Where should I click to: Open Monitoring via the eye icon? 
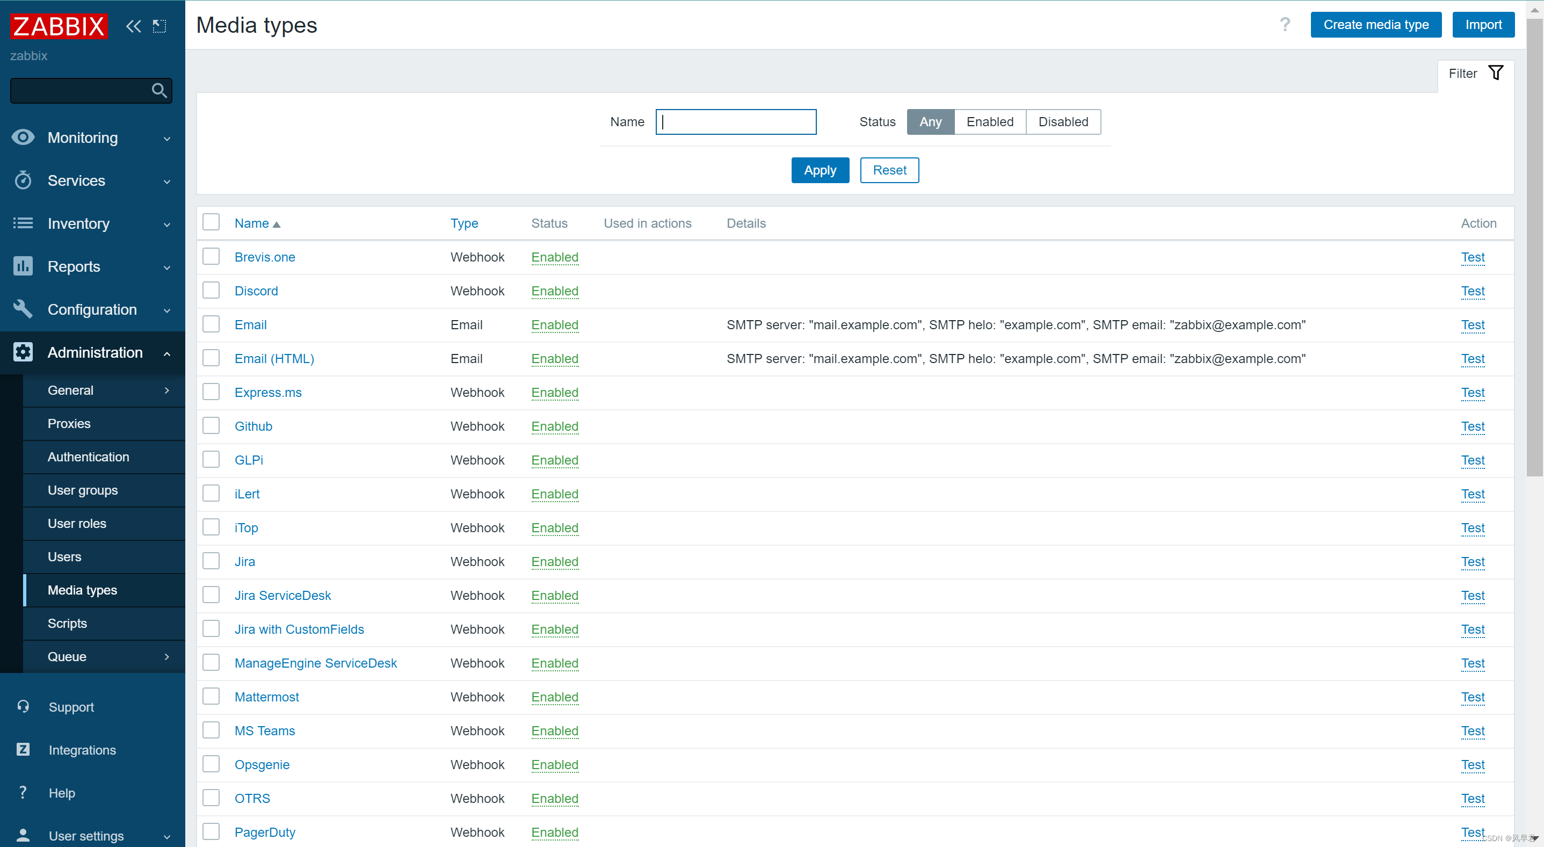click(x=22, y=137)
